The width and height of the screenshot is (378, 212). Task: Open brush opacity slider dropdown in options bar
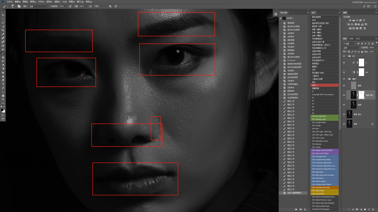pos(66,6)
